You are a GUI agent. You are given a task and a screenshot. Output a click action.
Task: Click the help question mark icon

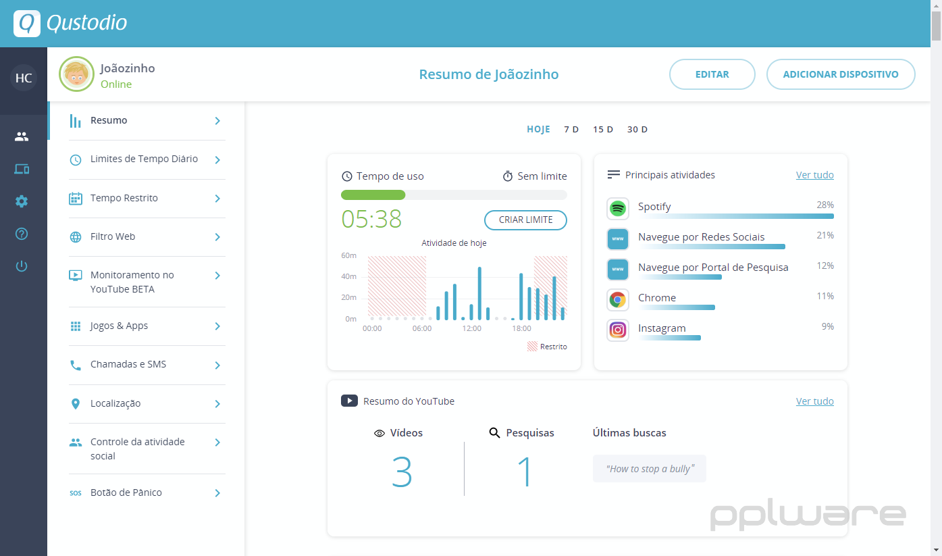[22, 234]
